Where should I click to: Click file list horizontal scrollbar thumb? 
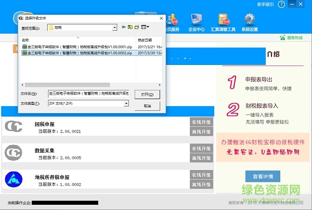[x=67, y=85]
